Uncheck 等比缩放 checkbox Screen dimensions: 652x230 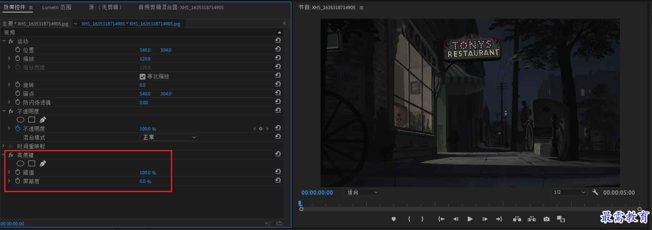(x=143, y=76)
